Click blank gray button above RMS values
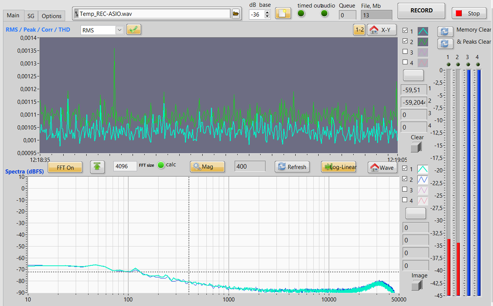The height and width of the screenshot is (306, 493). pyautogui.click(x=413, y=75)
